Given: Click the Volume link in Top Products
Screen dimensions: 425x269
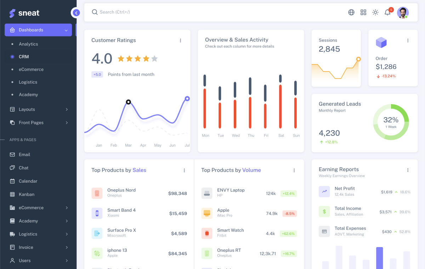Looking at the screenshot, I should 251,170.
